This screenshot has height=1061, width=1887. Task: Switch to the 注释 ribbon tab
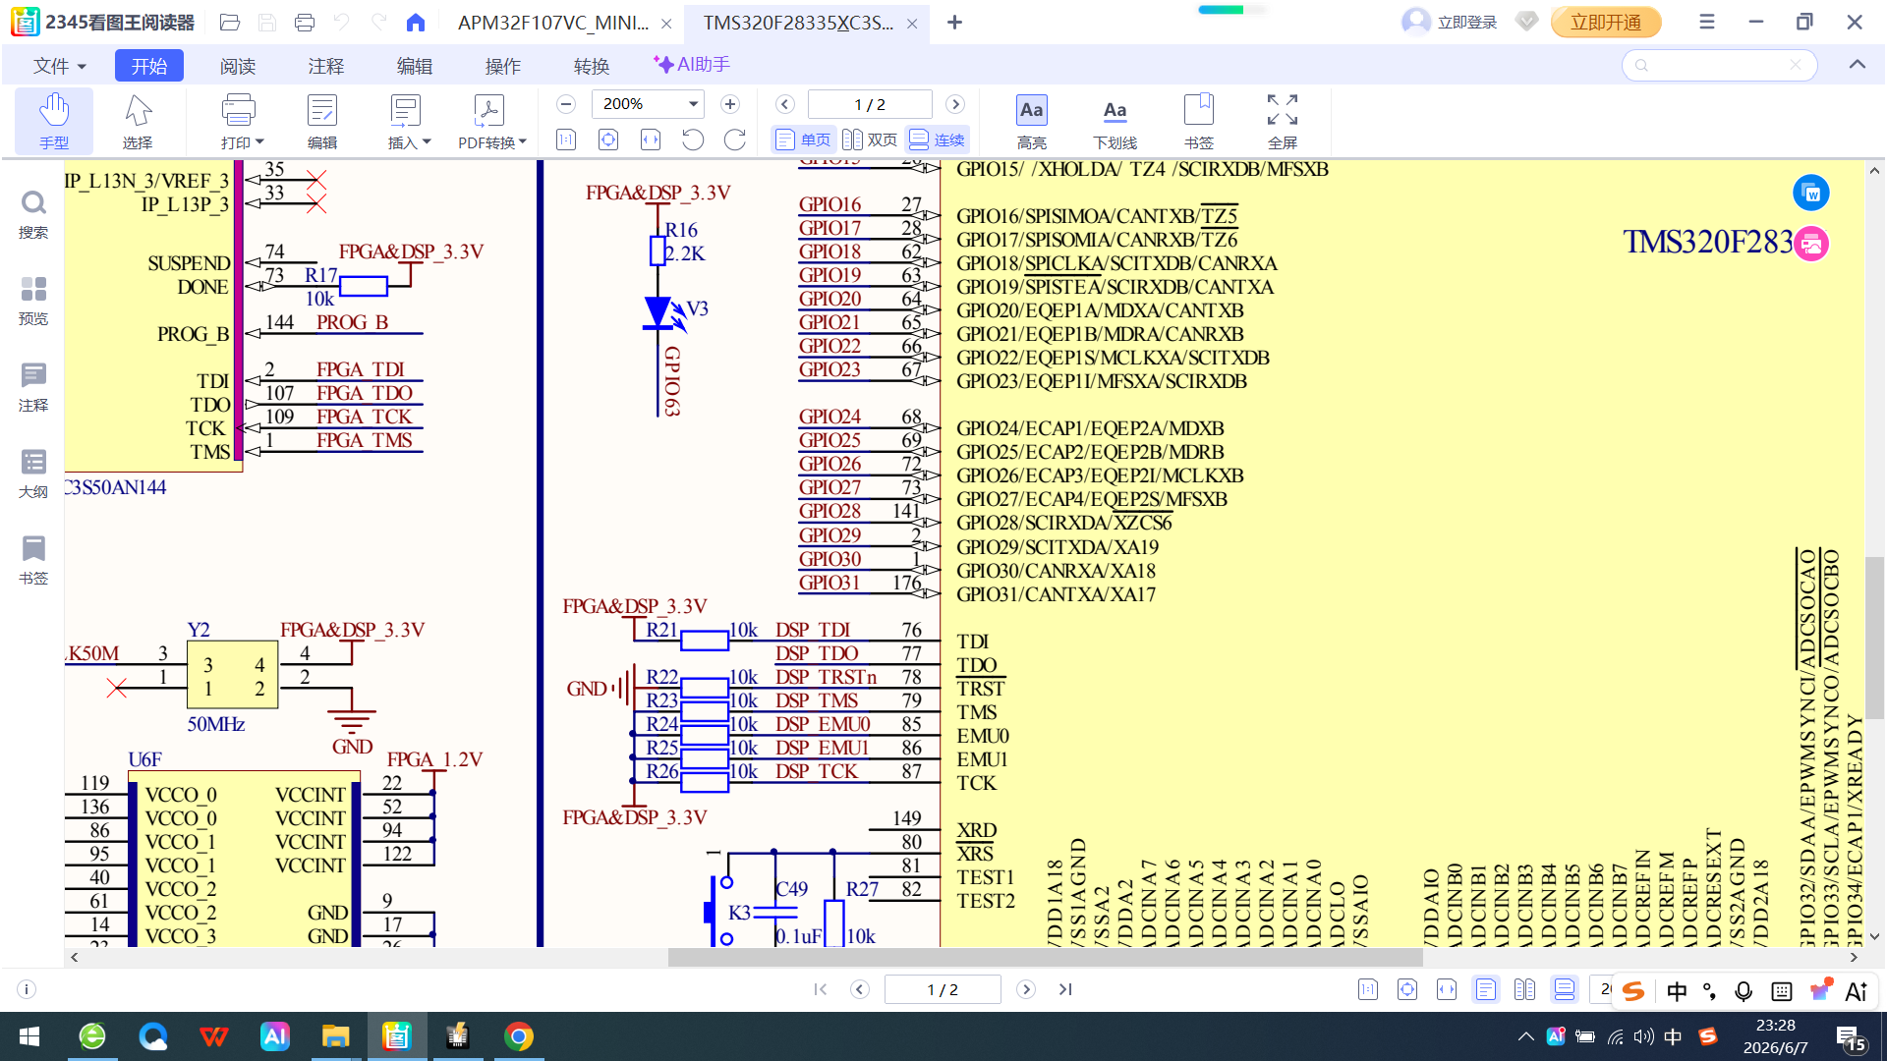tap(326, 66)
